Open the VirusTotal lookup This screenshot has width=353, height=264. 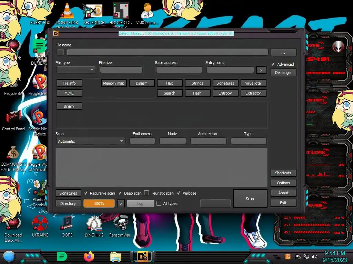253,83
